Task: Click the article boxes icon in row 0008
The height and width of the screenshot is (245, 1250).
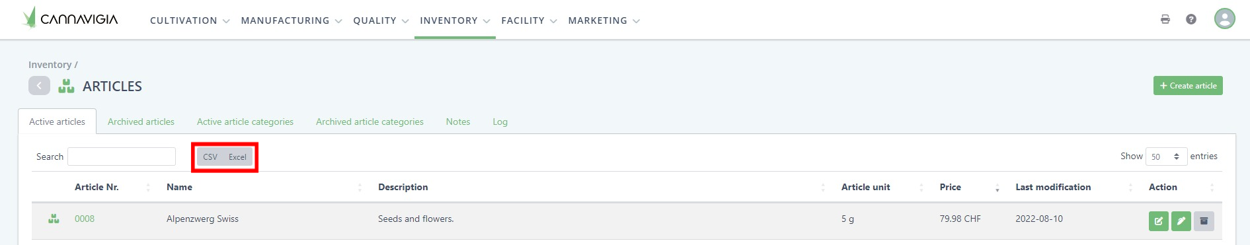Action: 54,219
